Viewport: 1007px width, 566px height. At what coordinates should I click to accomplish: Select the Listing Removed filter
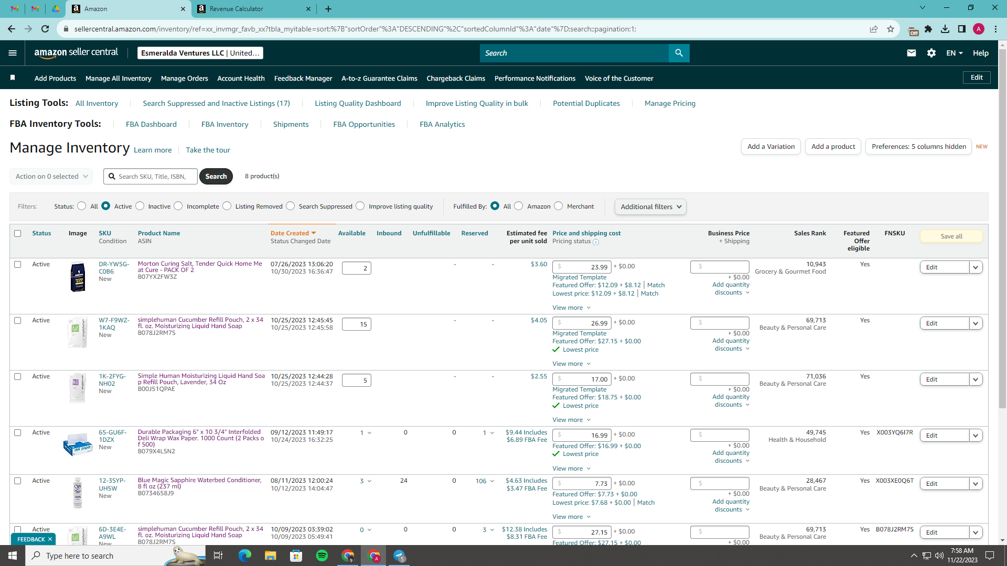pyautogui.click(x=227, y=206)
